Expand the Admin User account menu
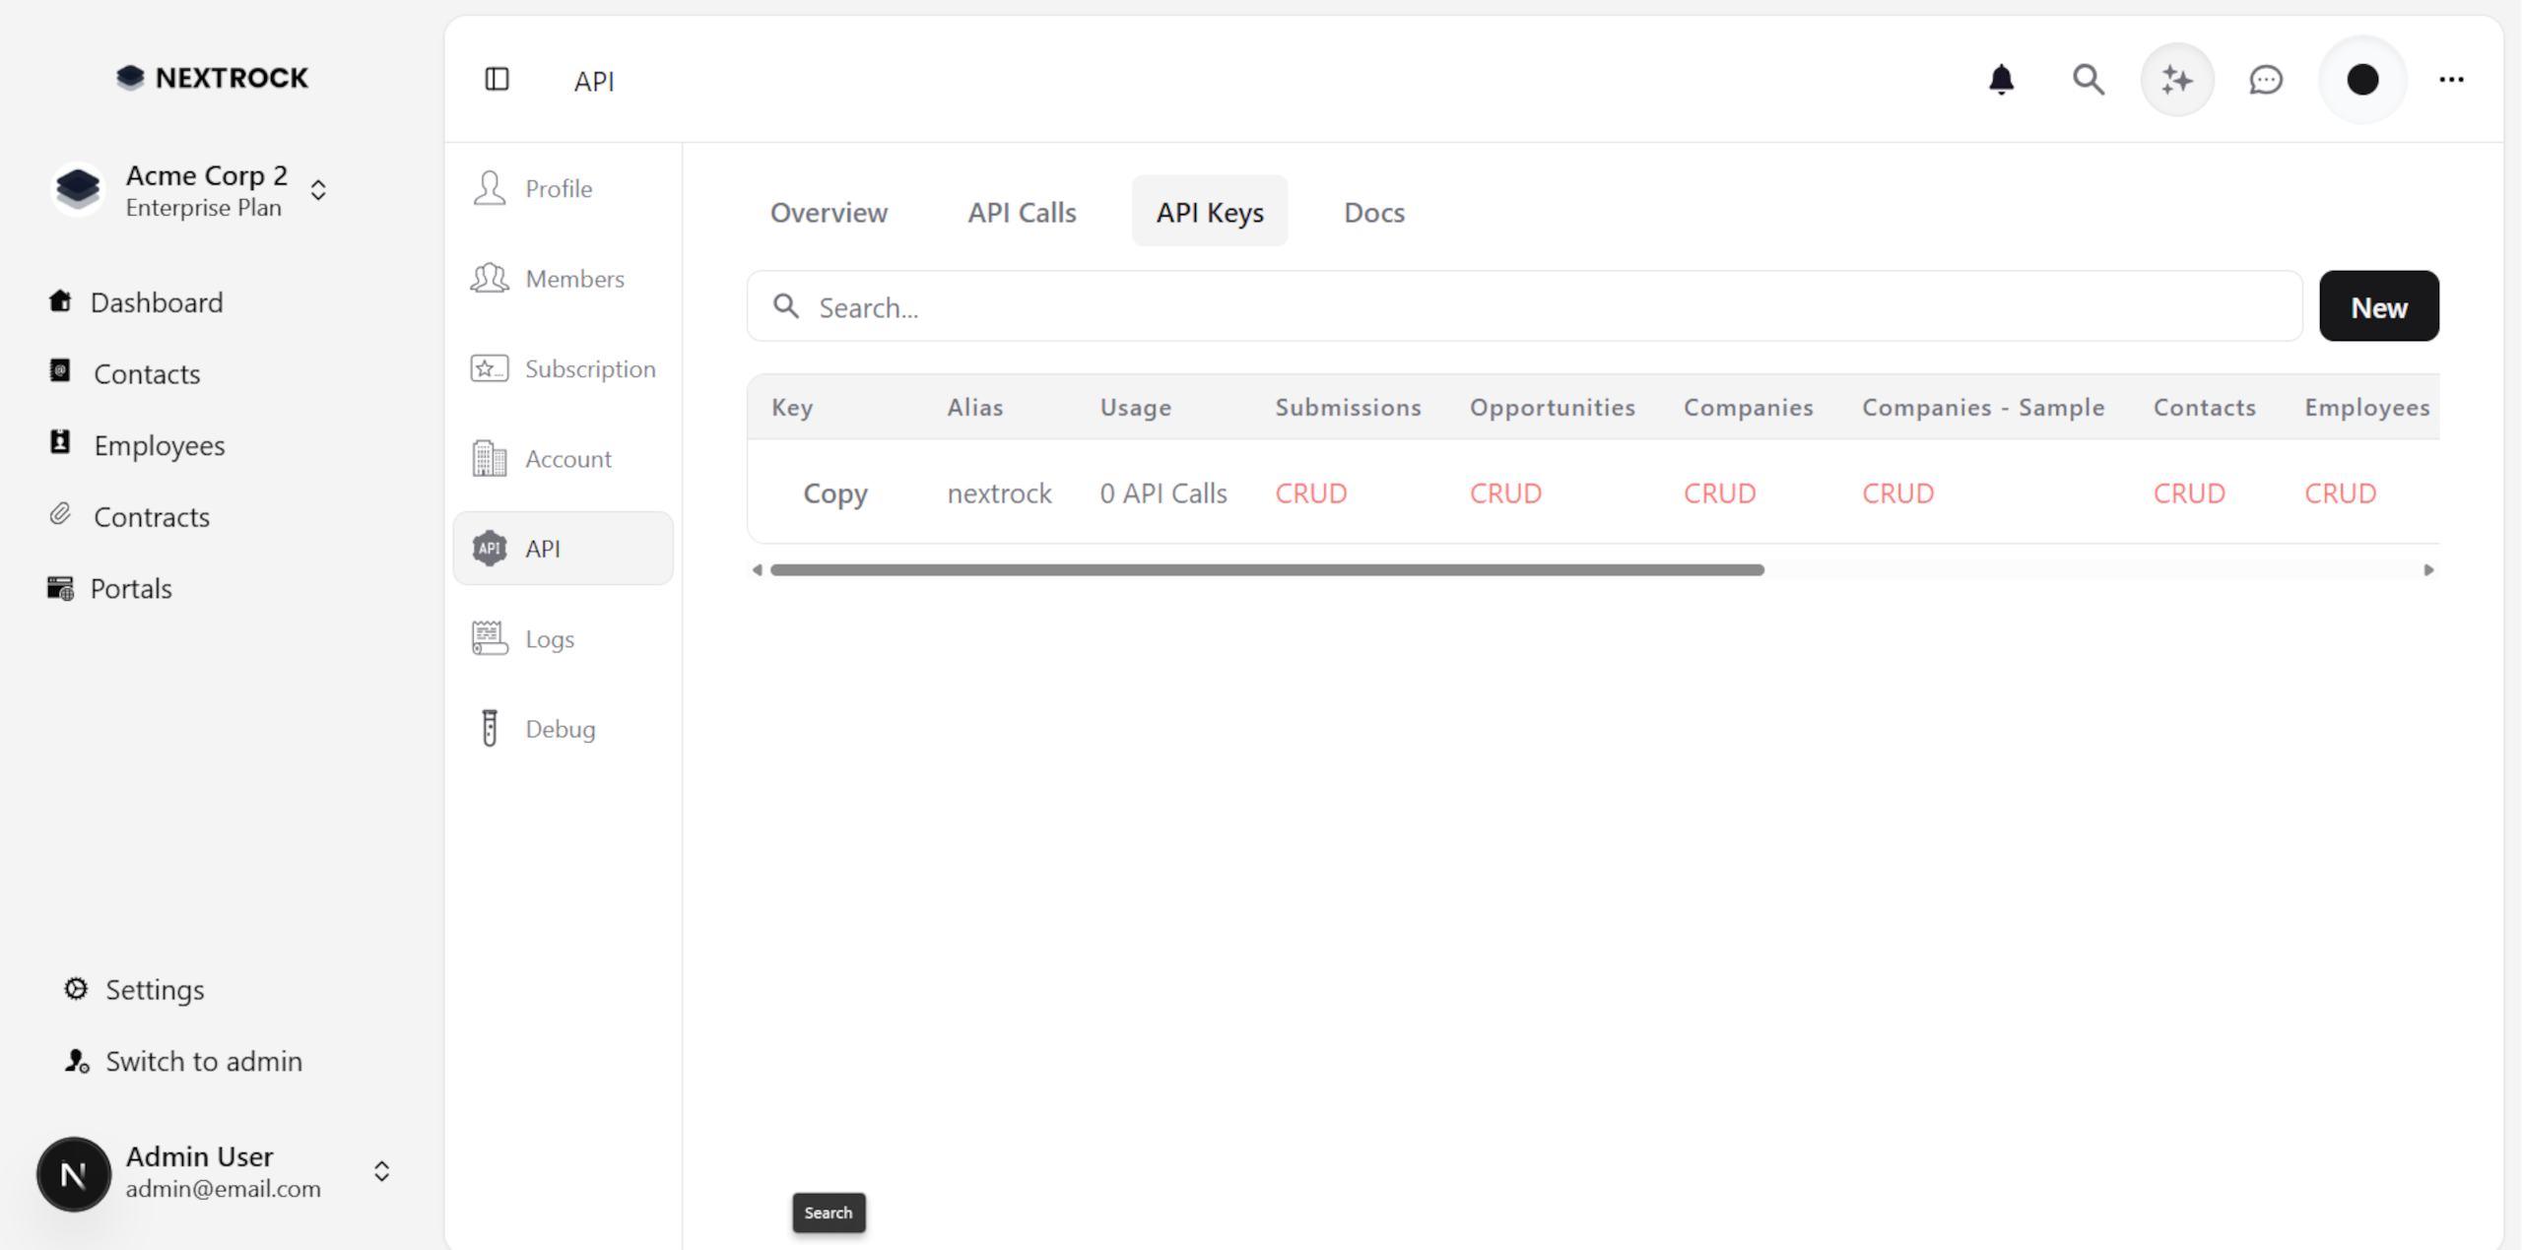The image size is (2522, 1250). point(382,1171)
